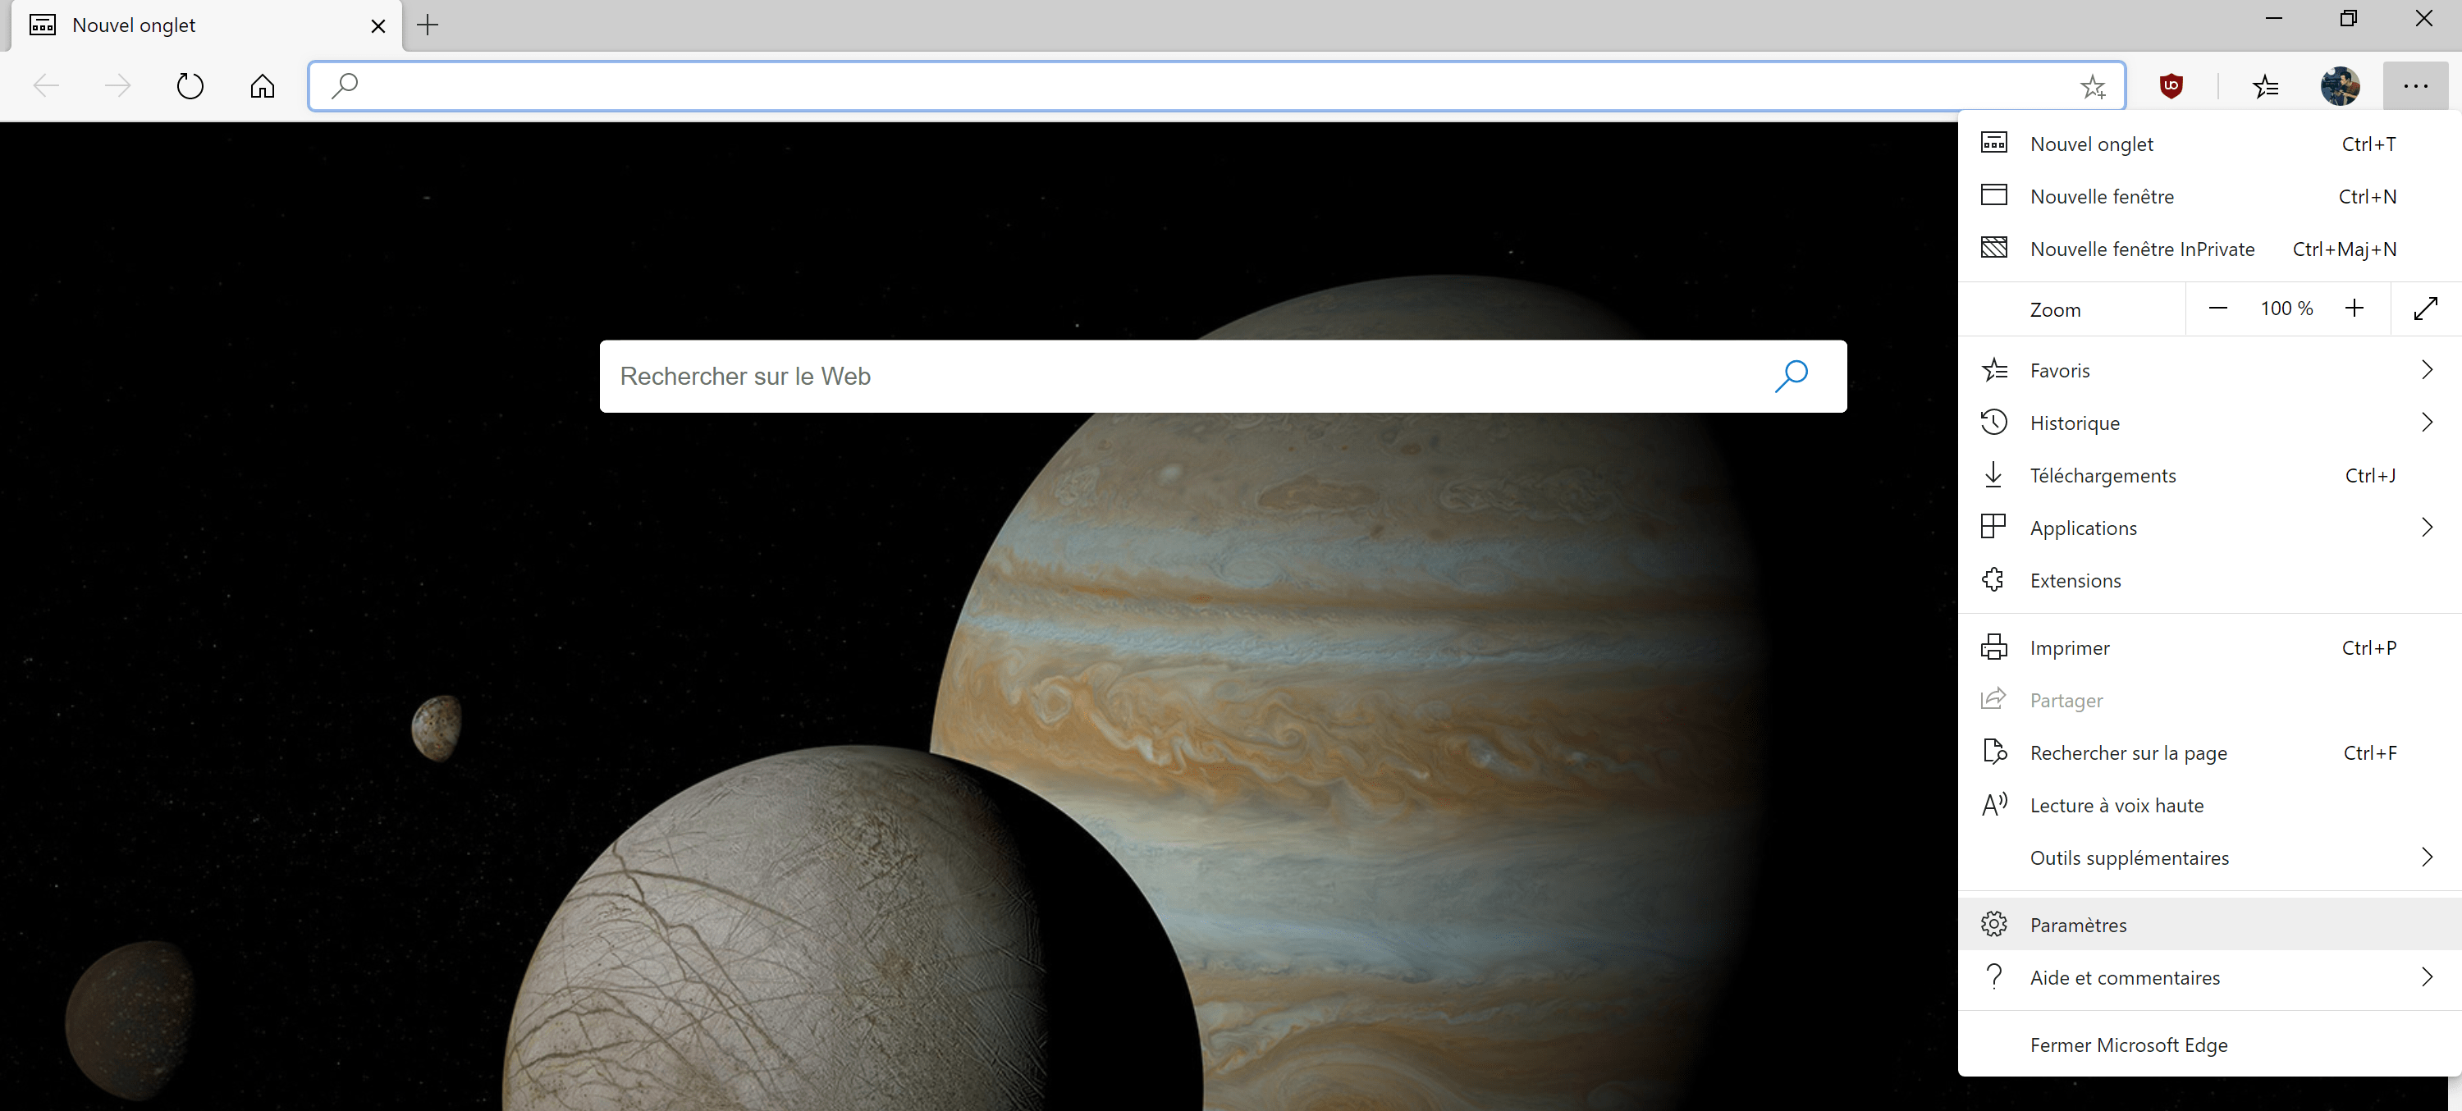
Task: Open Nouvelle fenêtre InPrivate
Action: 2210,249
